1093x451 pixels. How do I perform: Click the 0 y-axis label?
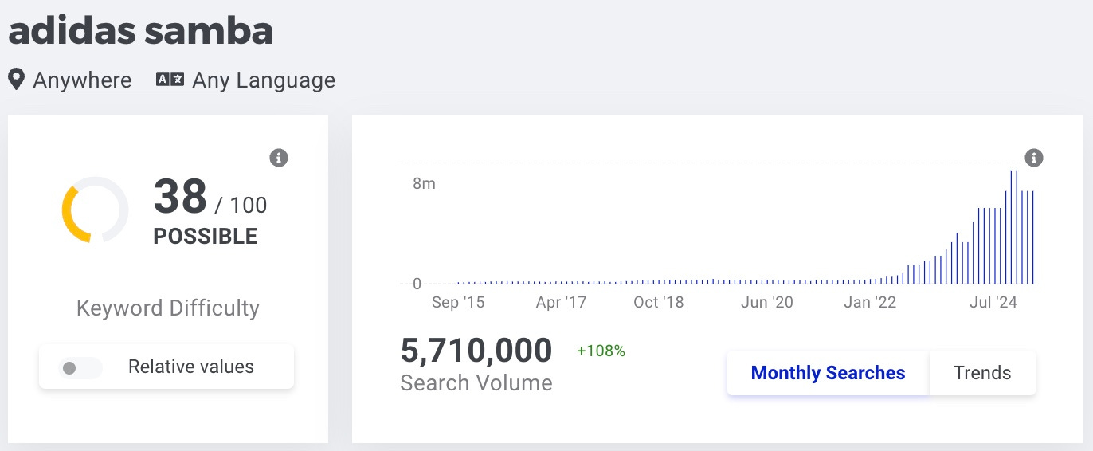pyautogui.click(x=417, y=284)
